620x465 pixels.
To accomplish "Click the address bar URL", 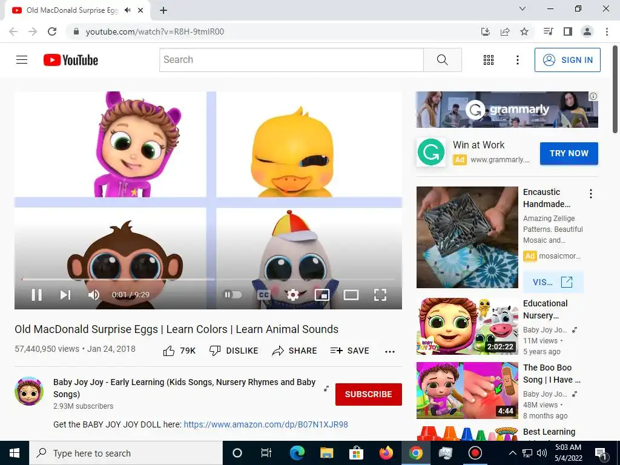I will [x=155, y=31].
